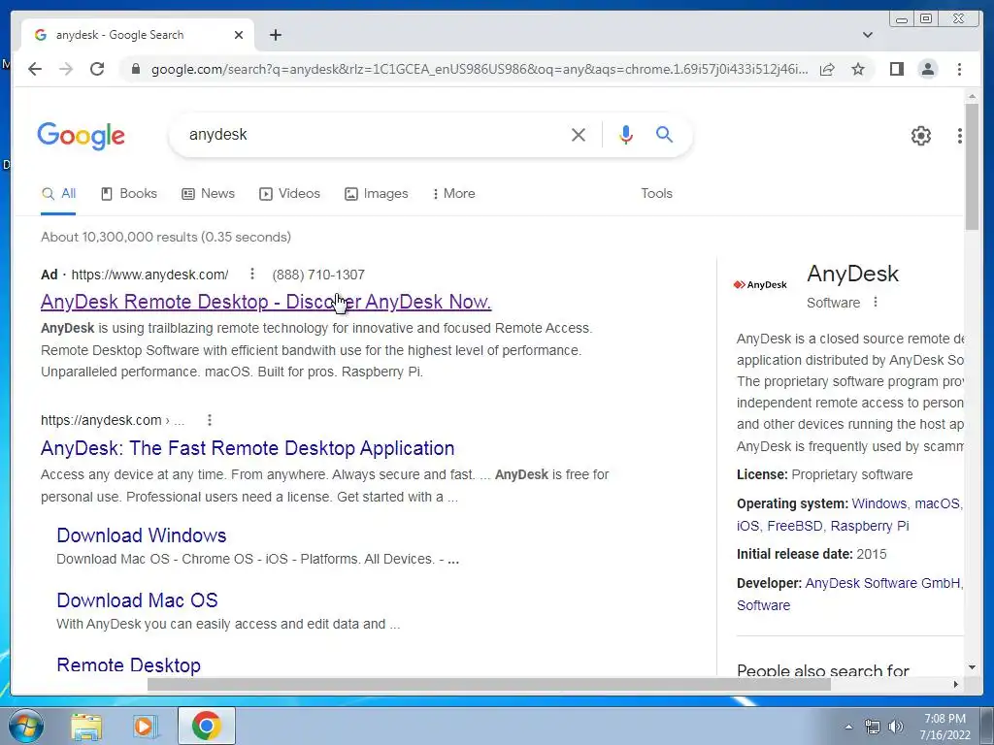Open the Download Mac OS sitelink
The height and width of the screenshot is (745, 994).
point(137,599)
